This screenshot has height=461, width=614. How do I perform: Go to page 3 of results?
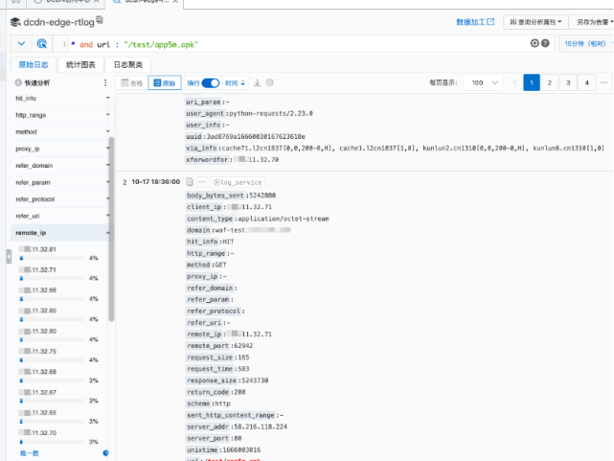pos(566,83)
